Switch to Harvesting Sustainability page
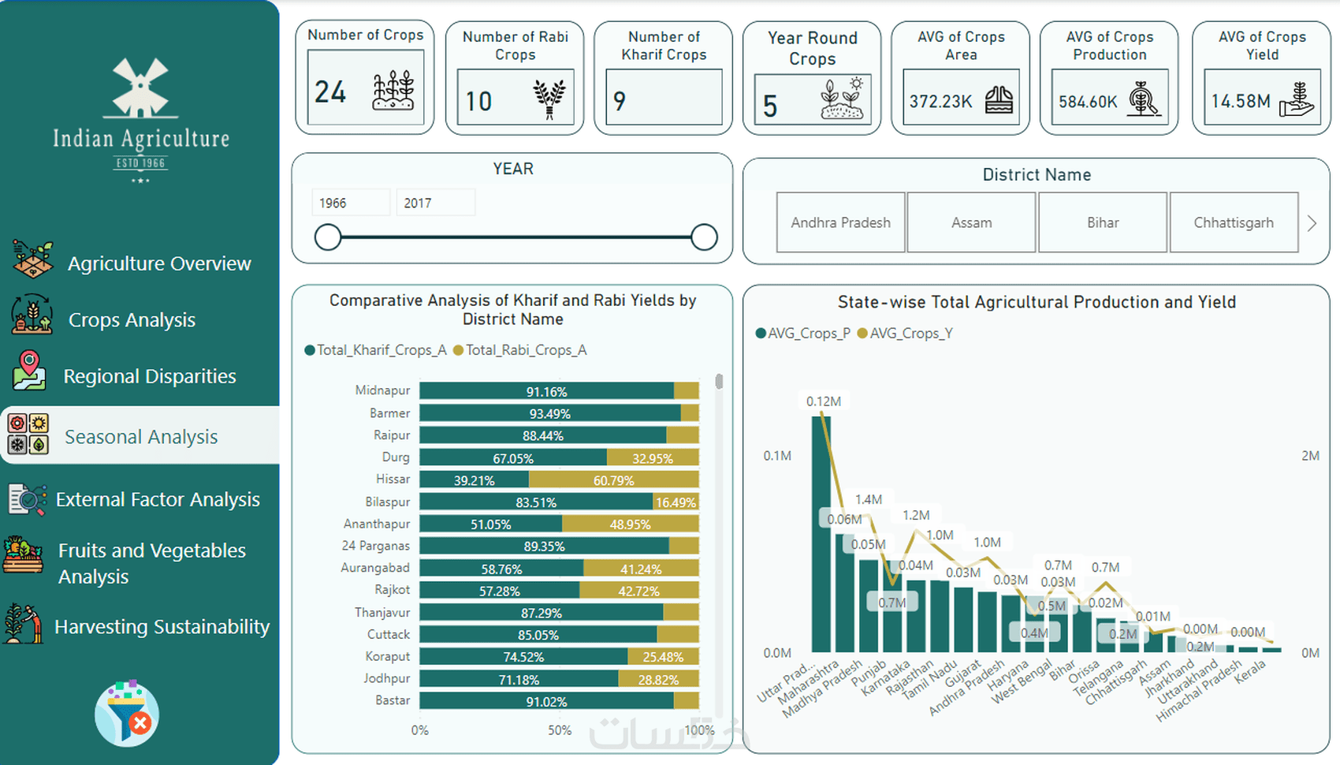Screen dimensions: 1340x765 (x=162, y=627)
